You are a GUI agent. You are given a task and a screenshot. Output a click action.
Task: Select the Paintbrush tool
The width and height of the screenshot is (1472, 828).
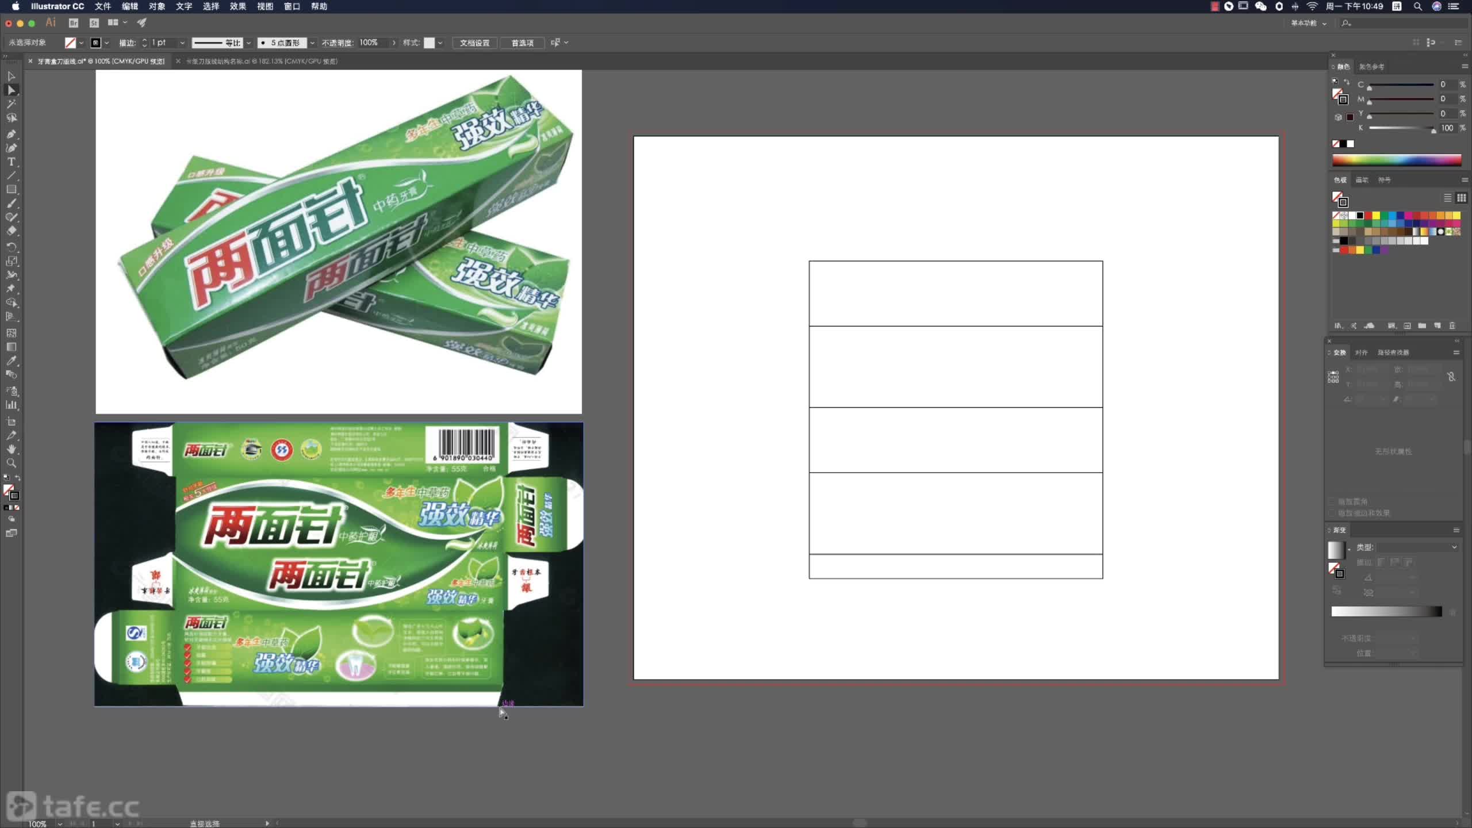[x=11, y=204]
